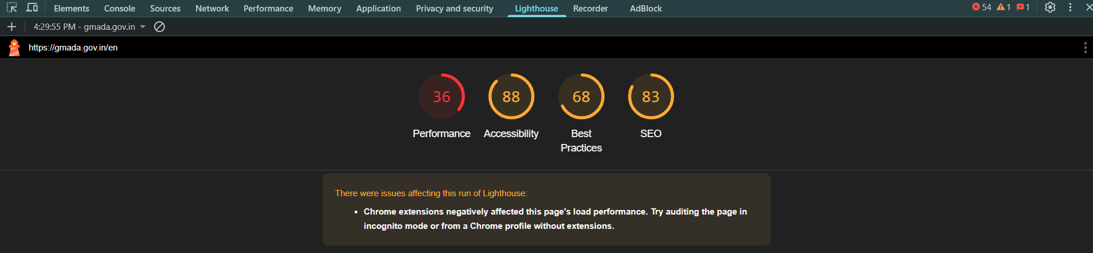Open the Recorder tab
The width and height of the screenshot is (1093, 253).
click(590, 9)
